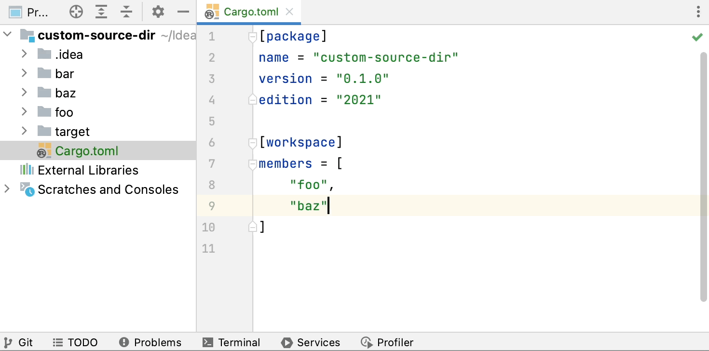This screenshot has width=709, height=351.
Task: Open the editor options kebab menu
Action: coord(698,12)
